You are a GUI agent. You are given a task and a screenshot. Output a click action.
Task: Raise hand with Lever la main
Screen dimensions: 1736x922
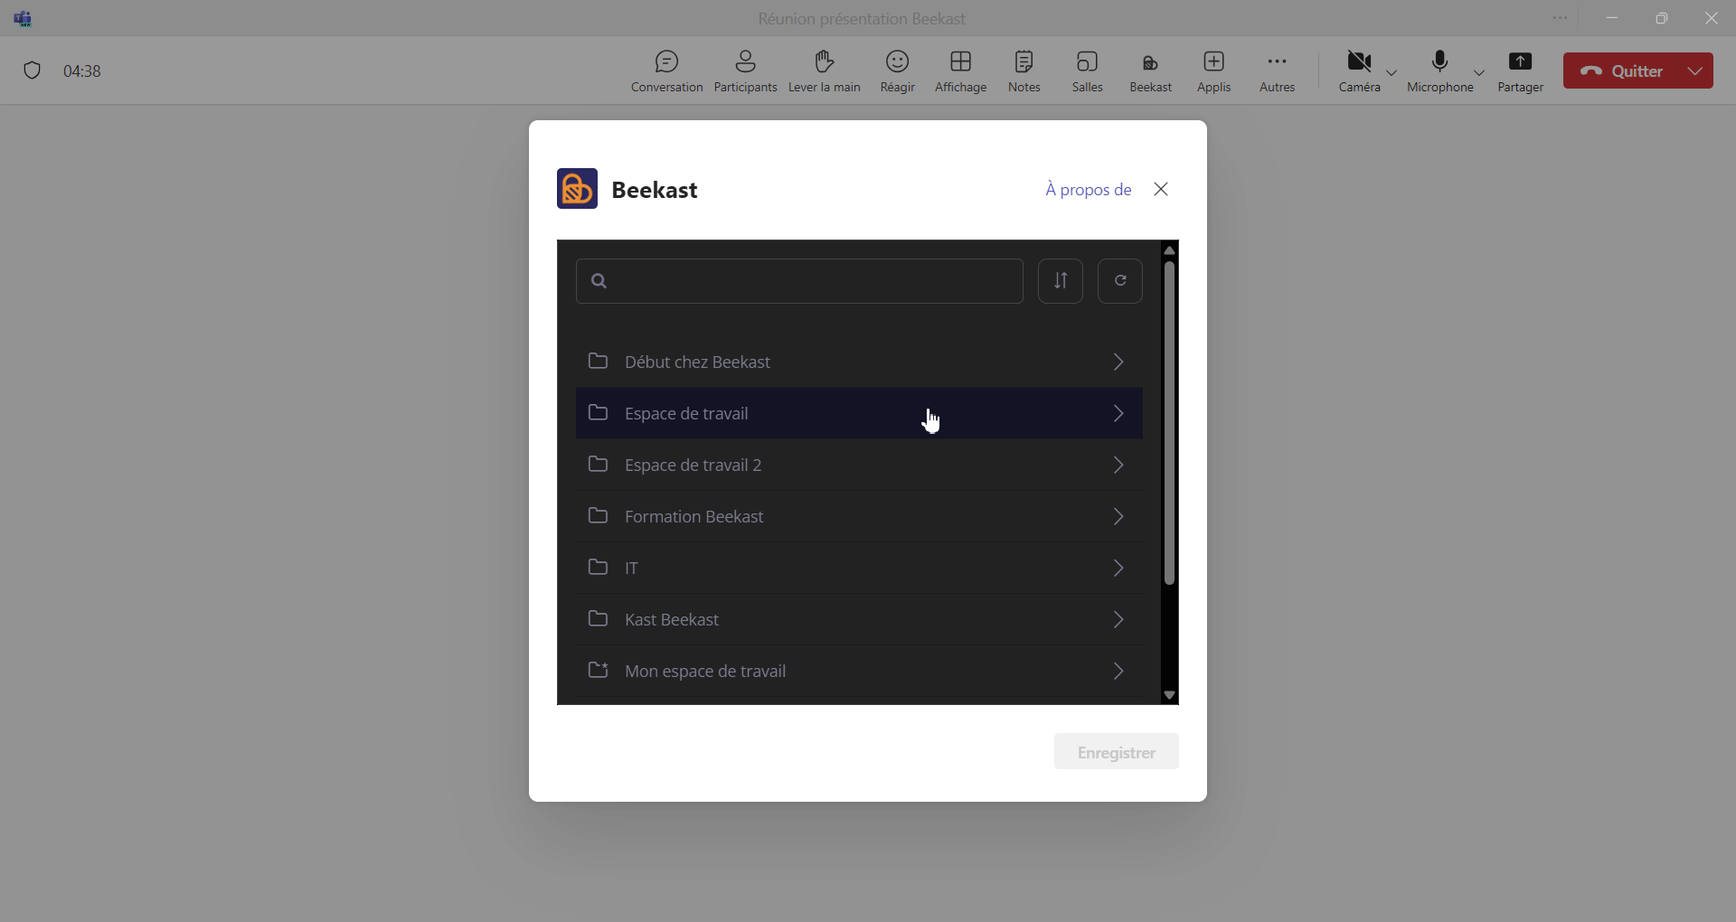(824, 71)
